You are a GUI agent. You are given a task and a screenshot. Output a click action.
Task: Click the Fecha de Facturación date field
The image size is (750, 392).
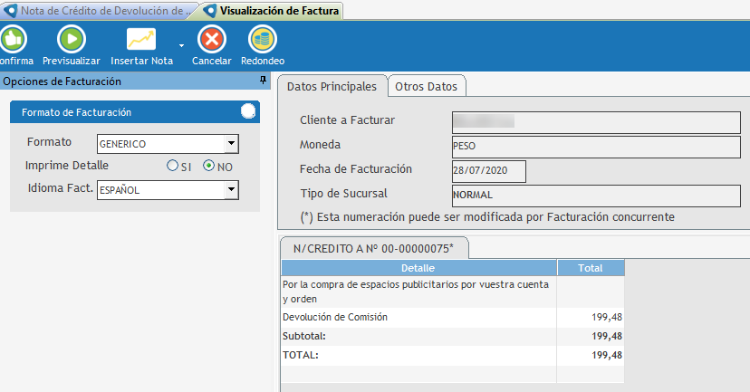coord(487,171)
